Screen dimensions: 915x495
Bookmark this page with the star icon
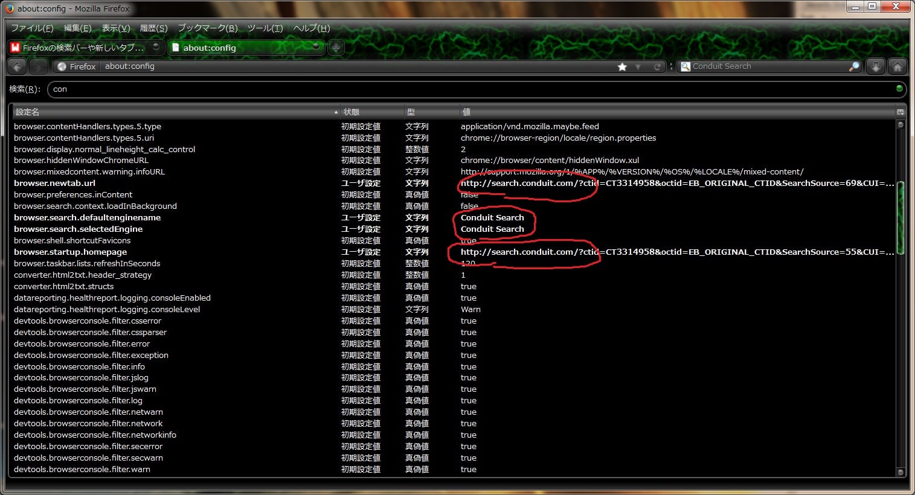[x=622, y=66]
